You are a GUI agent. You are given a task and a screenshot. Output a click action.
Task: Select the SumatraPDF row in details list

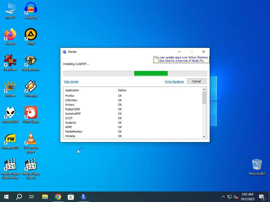pyautogui.click(x=133, y=114)
